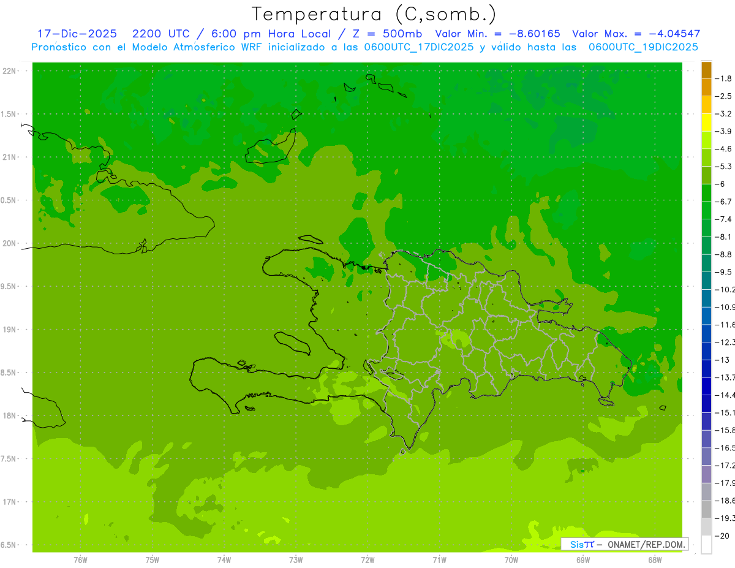The image size is (735, 568).
Task: Click the "71W" longitude axis label
Action: tap(439, 559)
